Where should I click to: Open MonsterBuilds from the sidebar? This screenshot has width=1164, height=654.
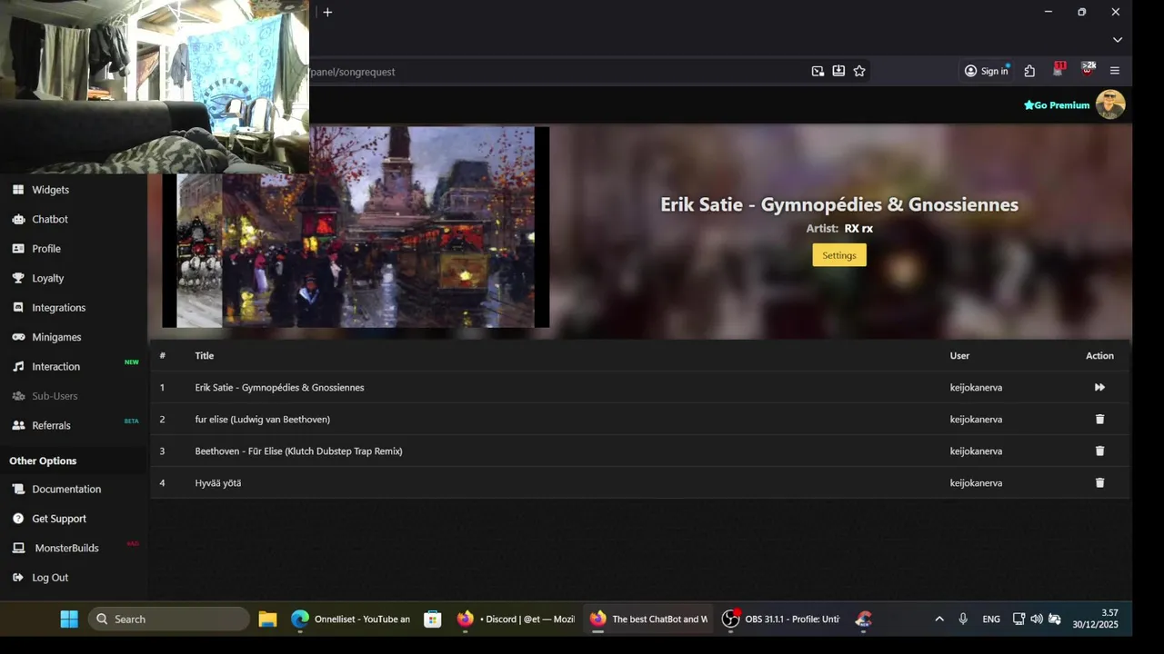pos(66,548)
